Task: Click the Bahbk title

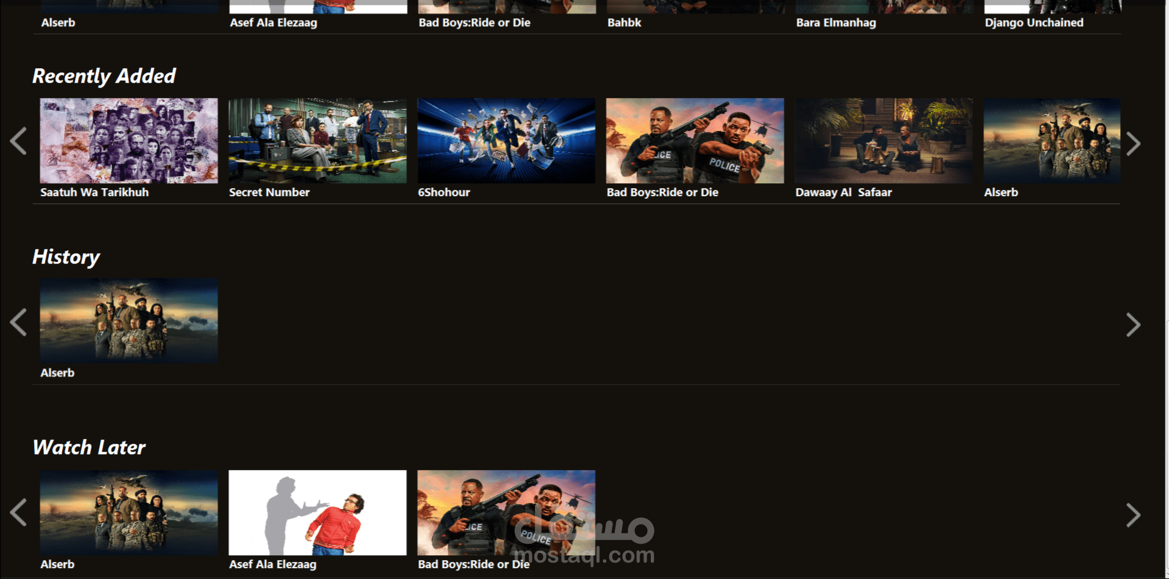Action: (624, 23)
